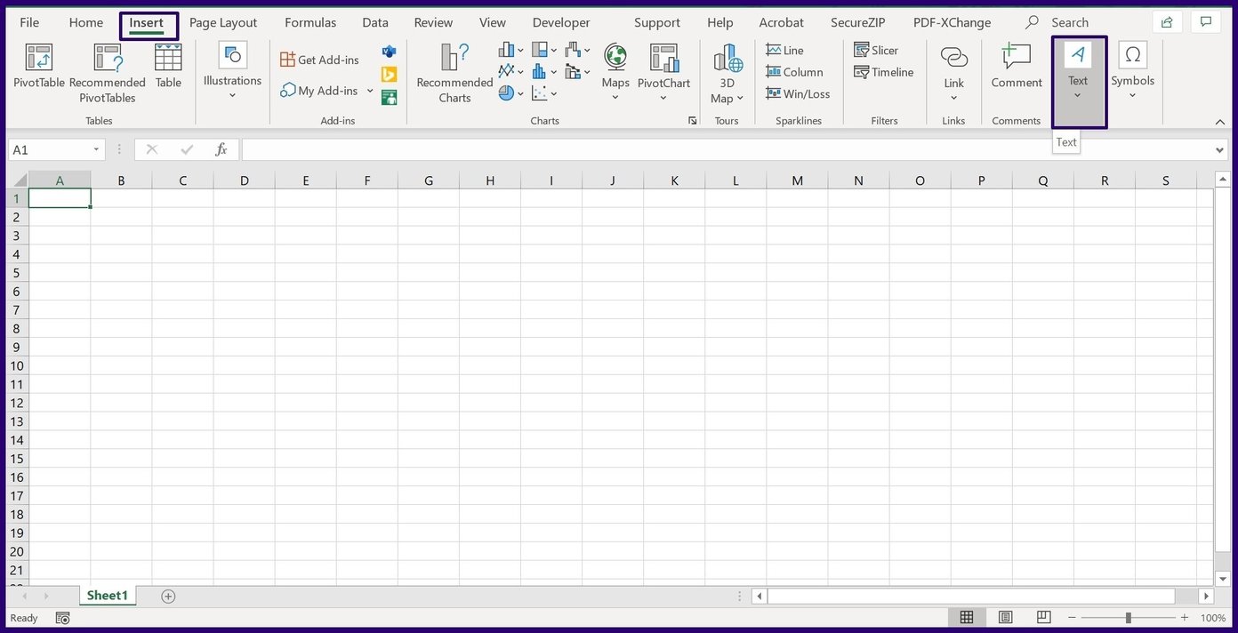Click the Get Add-ins button

tap(319, 59)
